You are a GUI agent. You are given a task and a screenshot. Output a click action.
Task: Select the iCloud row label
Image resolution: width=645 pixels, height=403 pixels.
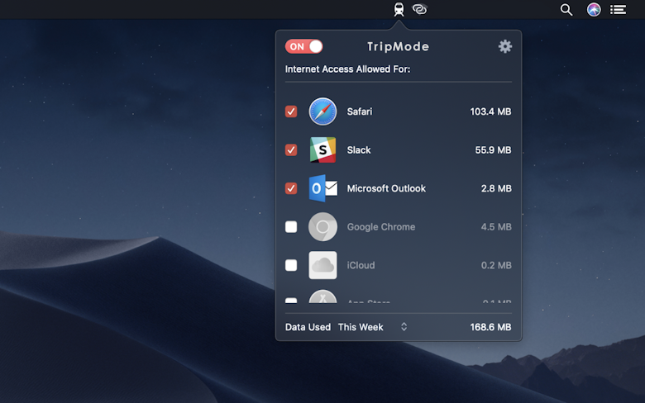tap(361, 265)
